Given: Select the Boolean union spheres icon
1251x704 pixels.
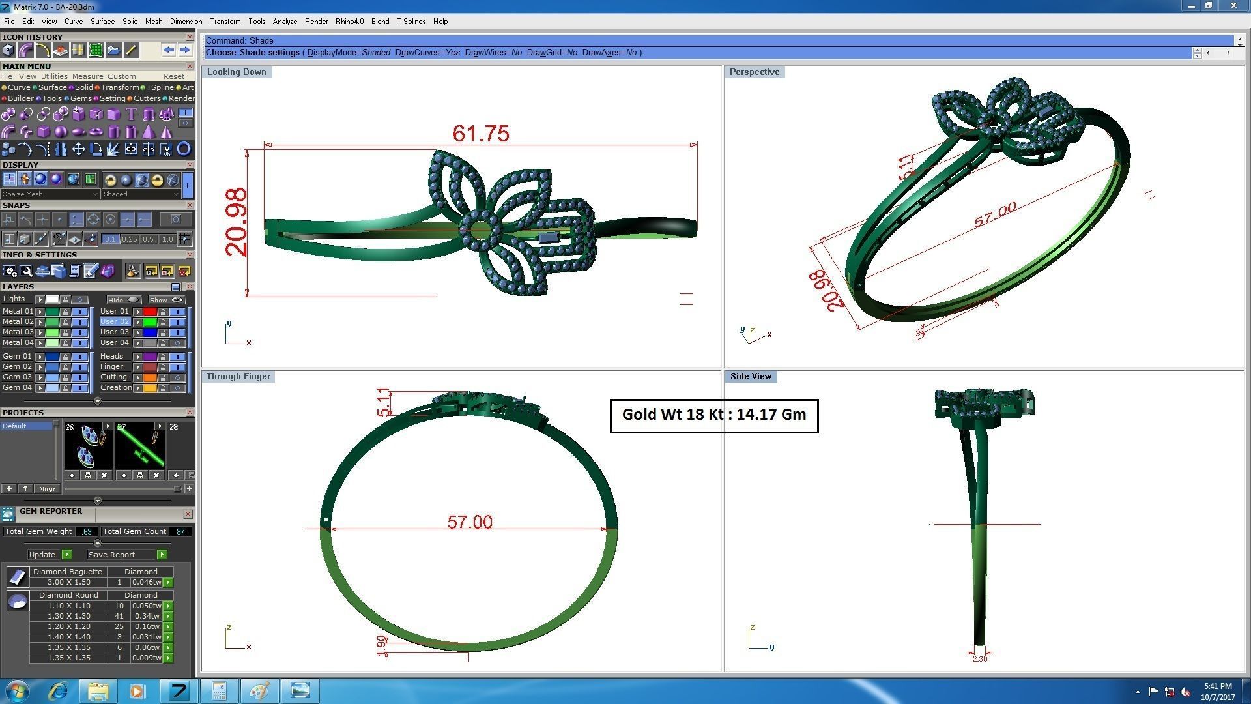Looking at the screenshot, I should pyautogui.click(x=8, y=114).
